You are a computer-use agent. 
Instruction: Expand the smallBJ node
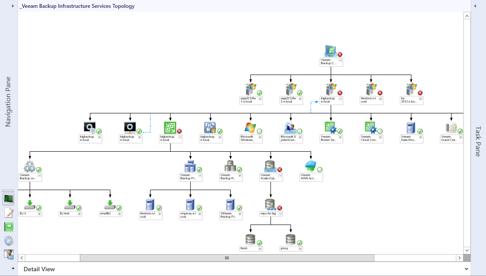click(x=120, y=214)
